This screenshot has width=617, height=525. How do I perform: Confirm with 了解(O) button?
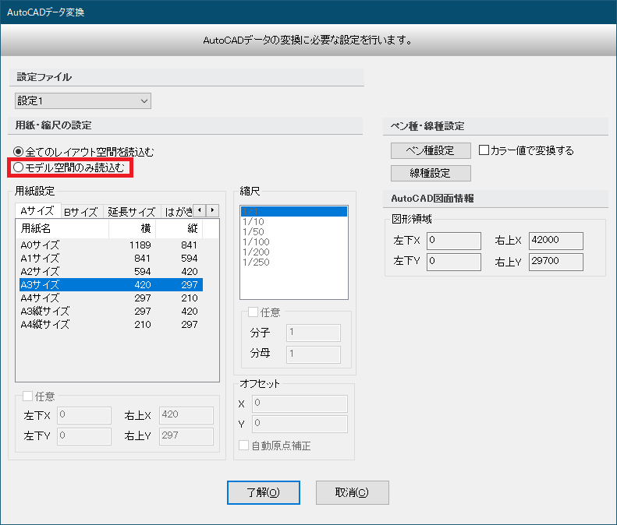(x=263, y=492)
